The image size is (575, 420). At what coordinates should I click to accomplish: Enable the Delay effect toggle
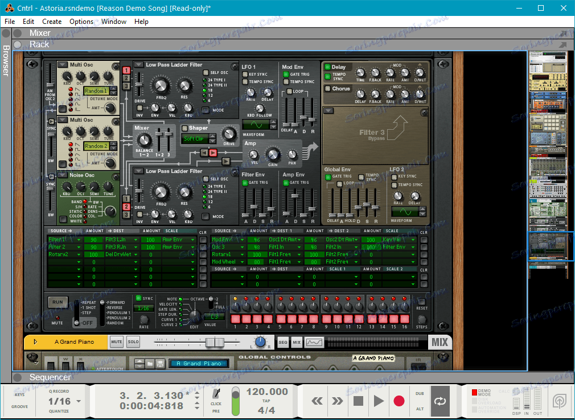328,67
